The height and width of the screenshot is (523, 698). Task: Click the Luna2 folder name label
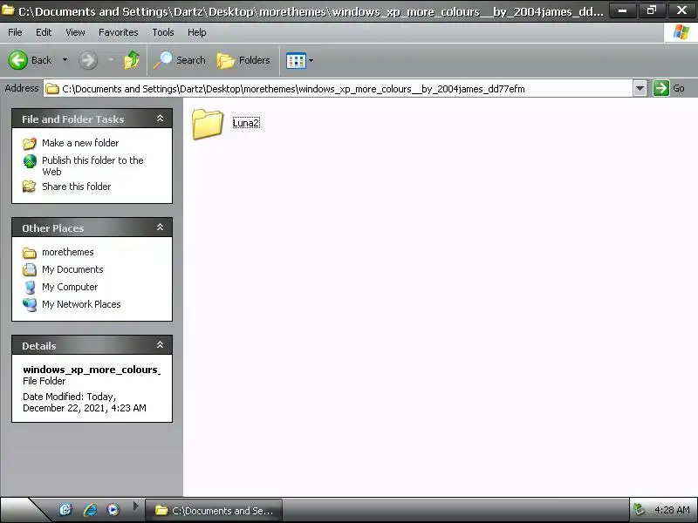pos(246,123)
